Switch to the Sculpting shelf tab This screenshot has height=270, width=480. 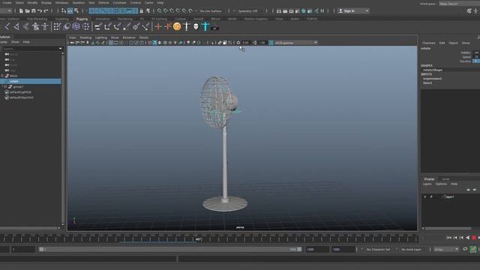[x=61, y=19]
